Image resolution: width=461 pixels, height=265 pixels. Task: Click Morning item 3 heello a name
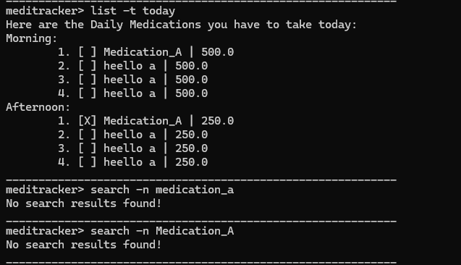[130, 80]
